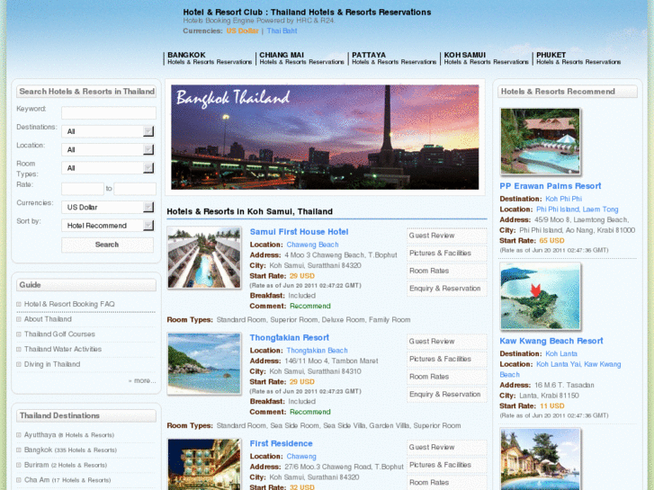Open the BANGKOK hotels navigation item
Viewport: 654px width, 490px height.
click(210, 58)
